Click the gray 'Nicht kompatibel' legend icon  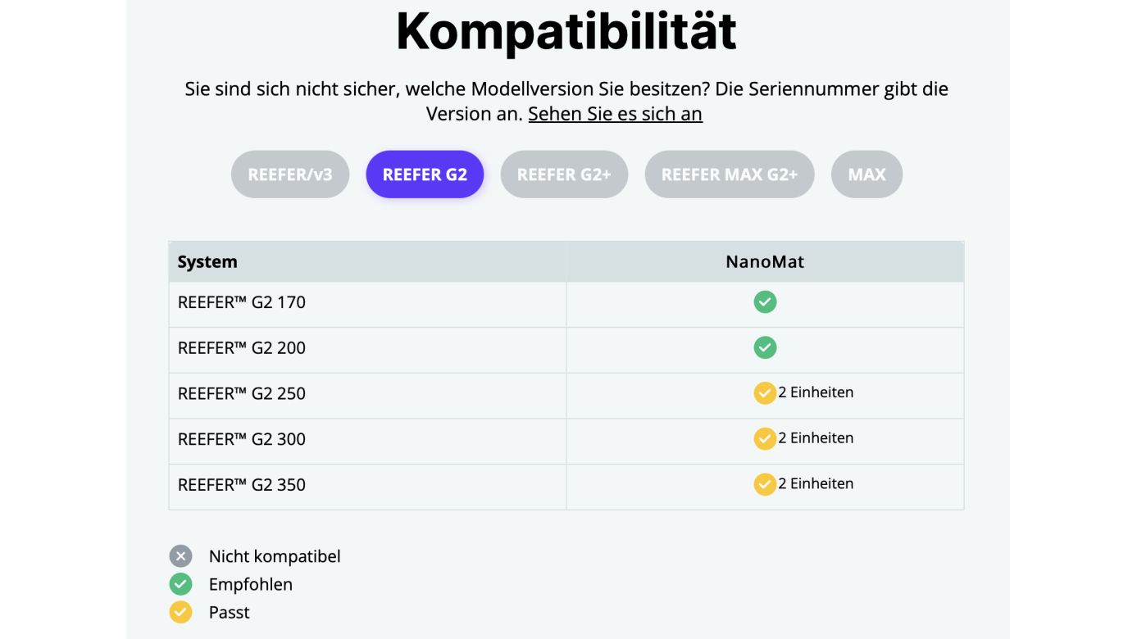tap(180, 556)
